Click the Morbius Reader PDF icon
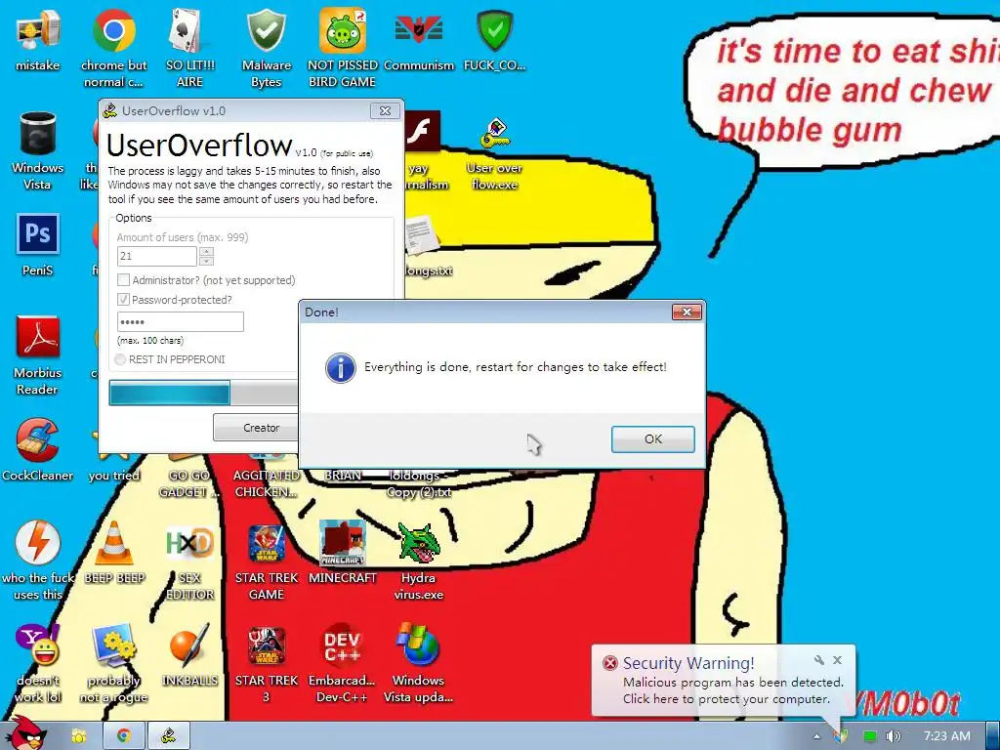The height and width of the screenshot is (750, 1000). click(38, 338)
